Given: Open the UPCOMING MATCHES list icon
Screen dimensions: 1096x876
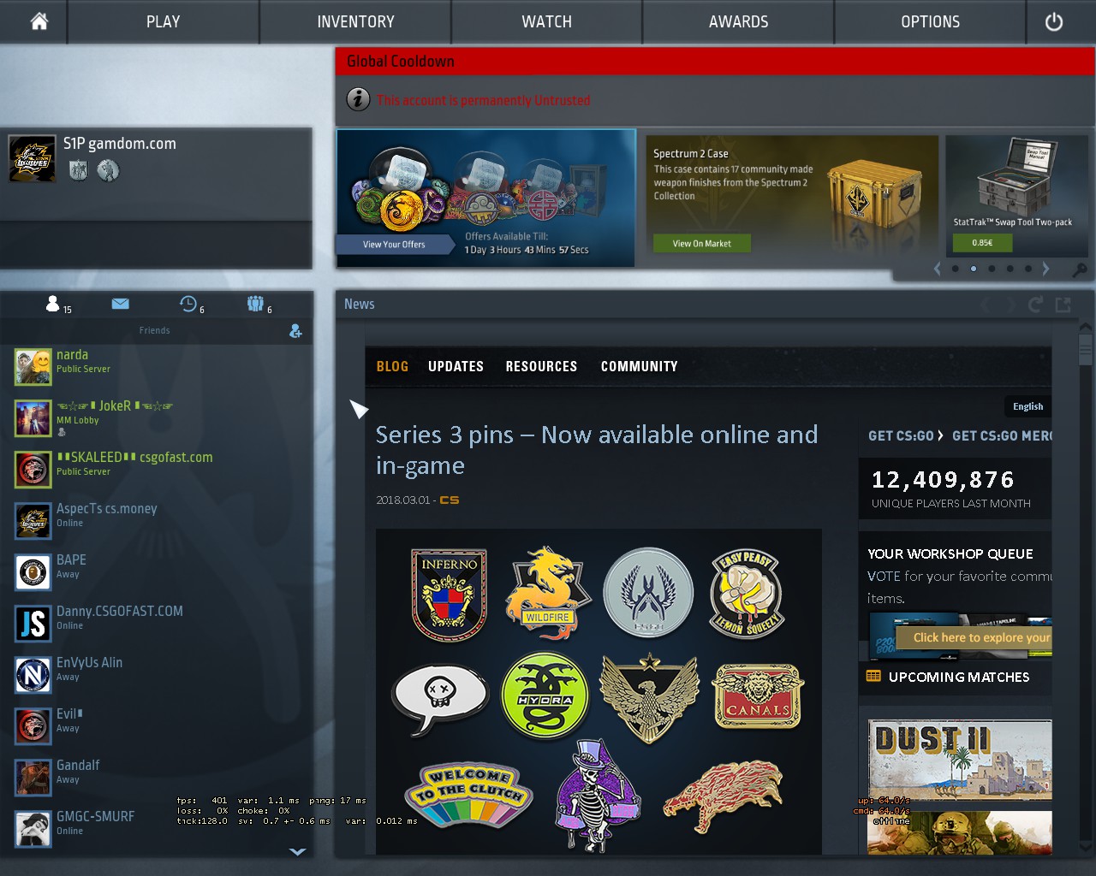Looking at the screenshot, I should point(873,676).
